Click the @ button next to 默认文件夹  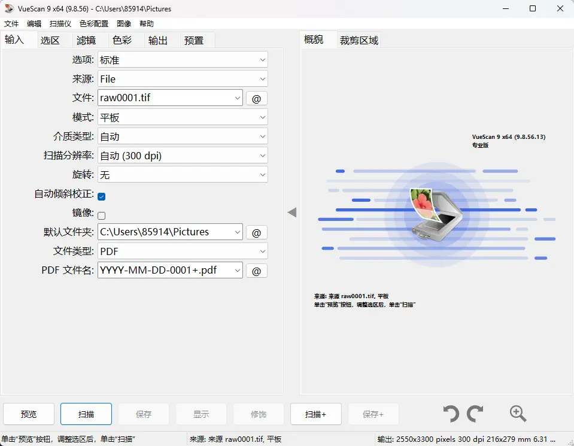click(x=256, y=232)
